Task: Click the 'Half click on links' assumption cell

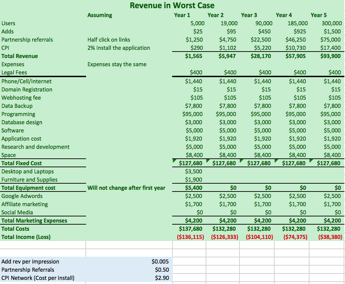Action: pos(109,40)
